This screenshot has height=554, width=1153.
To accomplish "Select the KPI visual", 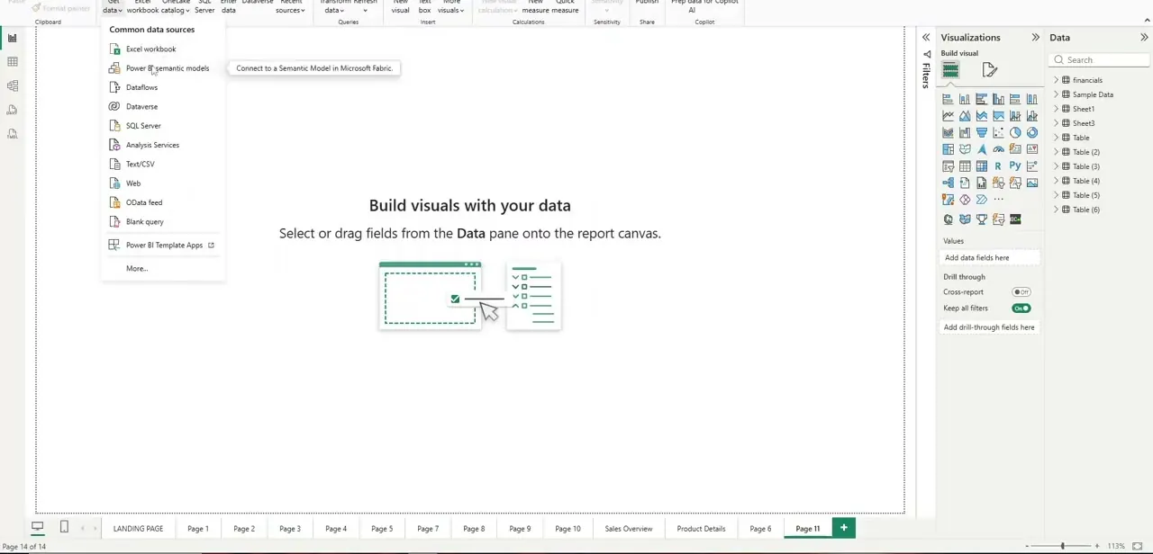I will click(x=1032, y=149).
